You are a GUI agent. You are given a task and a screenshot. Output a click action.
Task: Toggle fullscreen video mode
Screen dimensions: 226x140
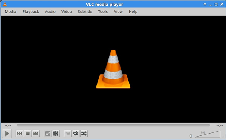click(x=47, y=134)
